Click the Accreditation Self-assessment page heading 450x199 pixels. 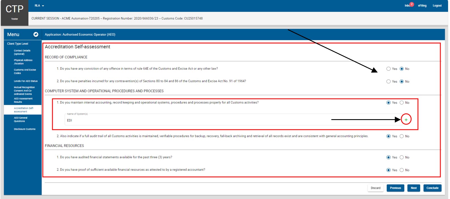(x=77, y=47)
